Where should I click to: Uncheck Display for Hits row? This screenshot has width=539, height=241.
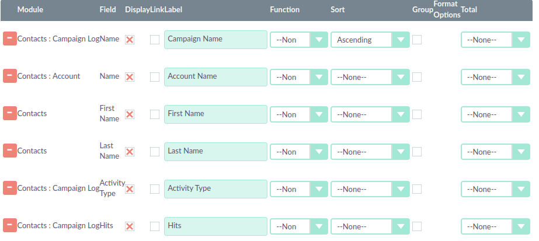[130, 226]
